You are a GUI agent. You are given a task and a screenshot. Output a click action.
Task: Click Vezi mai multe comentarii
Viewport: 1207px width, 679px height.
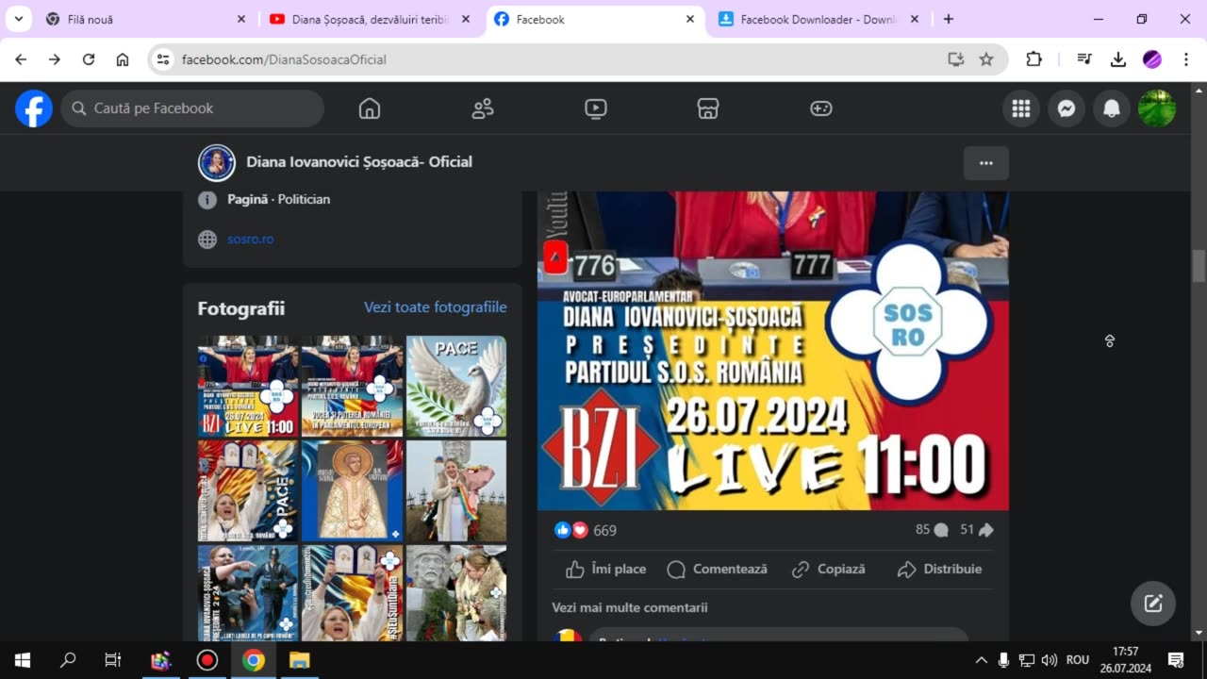click(x=630, y=608)
